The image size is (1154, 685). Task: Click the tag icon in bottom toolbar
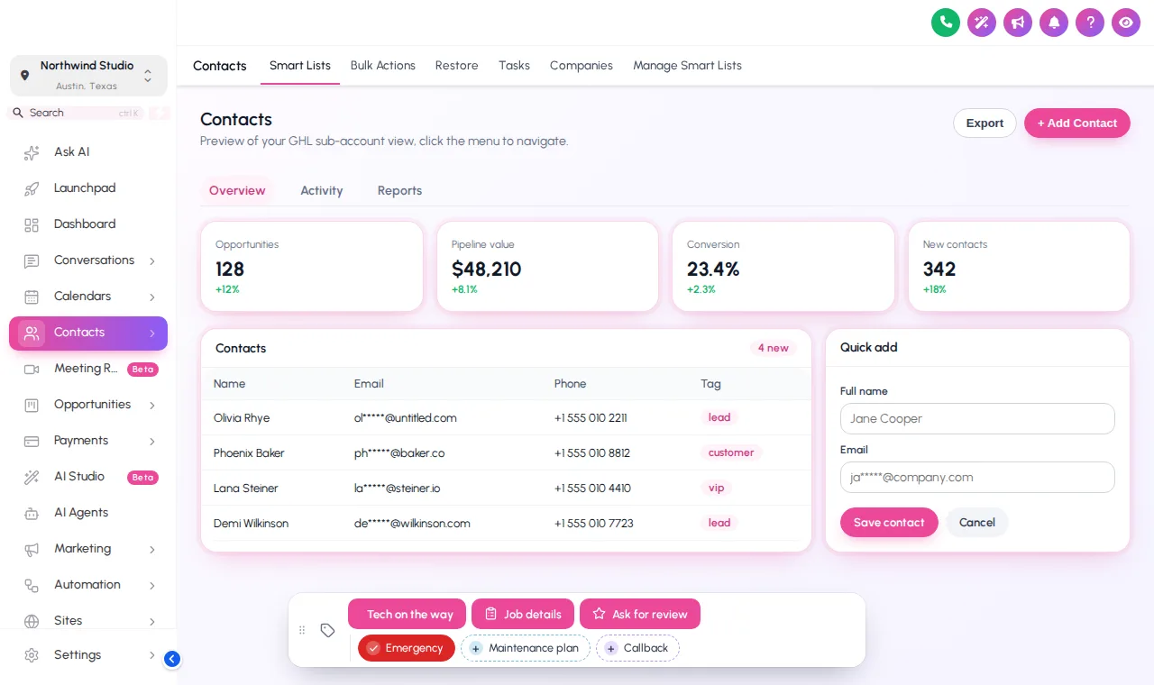[328, 630]
